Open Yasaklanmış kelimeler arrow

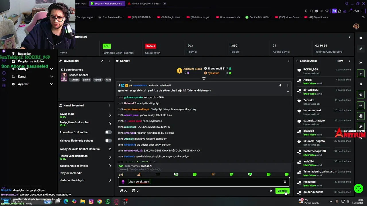tap(110, 166)
